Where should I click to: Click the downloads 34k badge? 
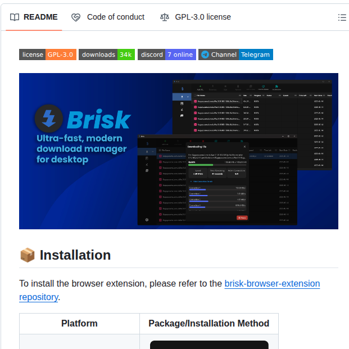click(x=107, y=55)
